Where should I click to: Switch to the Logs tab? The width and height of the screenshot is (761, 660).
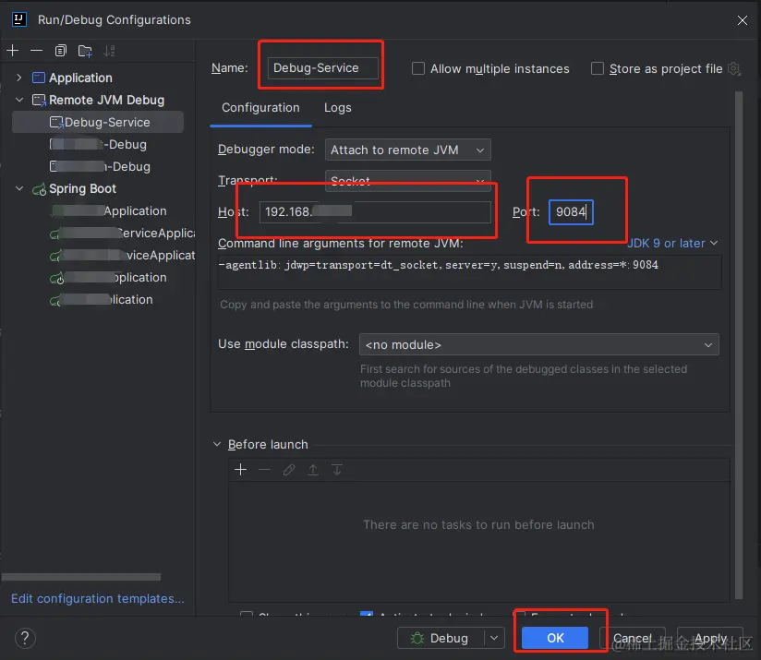coord(338,108)
